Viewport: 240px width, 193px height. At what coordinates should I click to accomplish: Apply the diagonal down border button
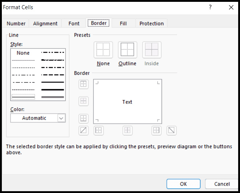point(171,131)
